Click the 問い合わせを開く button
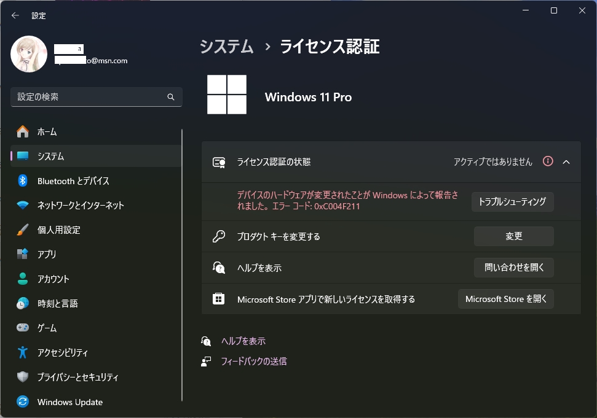This screenshot has height=418, width=597. 513,268
